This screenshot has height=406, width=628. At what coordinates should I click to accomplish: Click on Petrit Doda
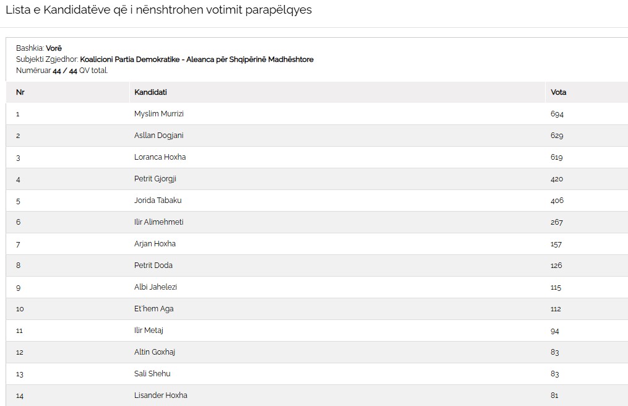point(153,266)
